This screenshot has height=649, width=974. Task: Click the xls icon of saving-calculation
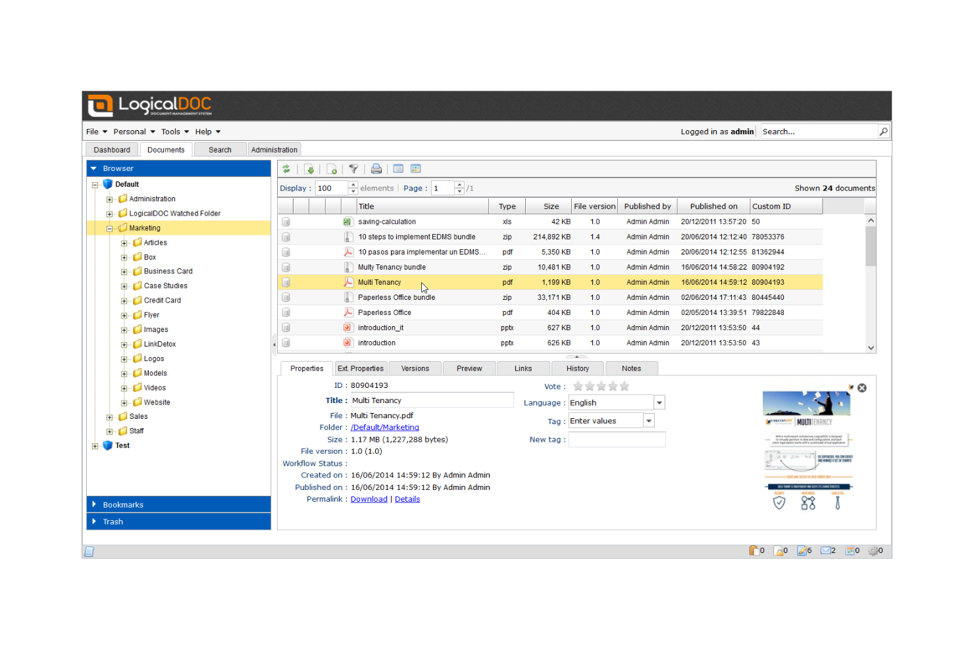[x=347, y=222]
